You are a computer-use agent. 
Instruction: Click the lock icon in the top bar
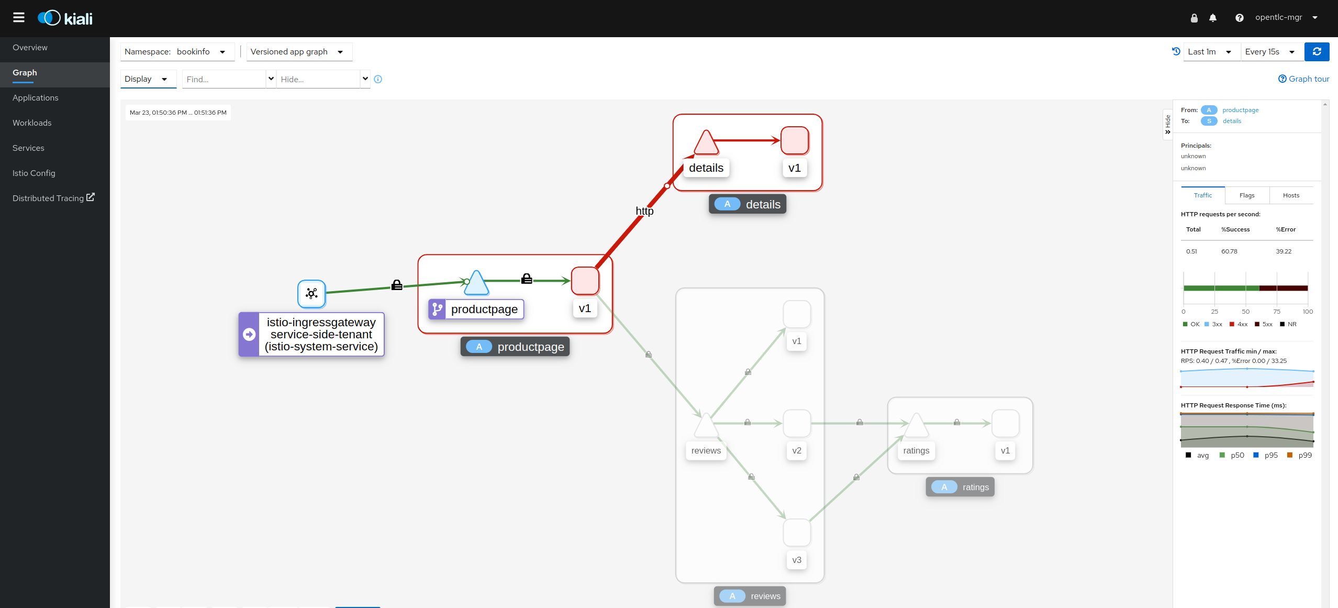point(1194,18)
